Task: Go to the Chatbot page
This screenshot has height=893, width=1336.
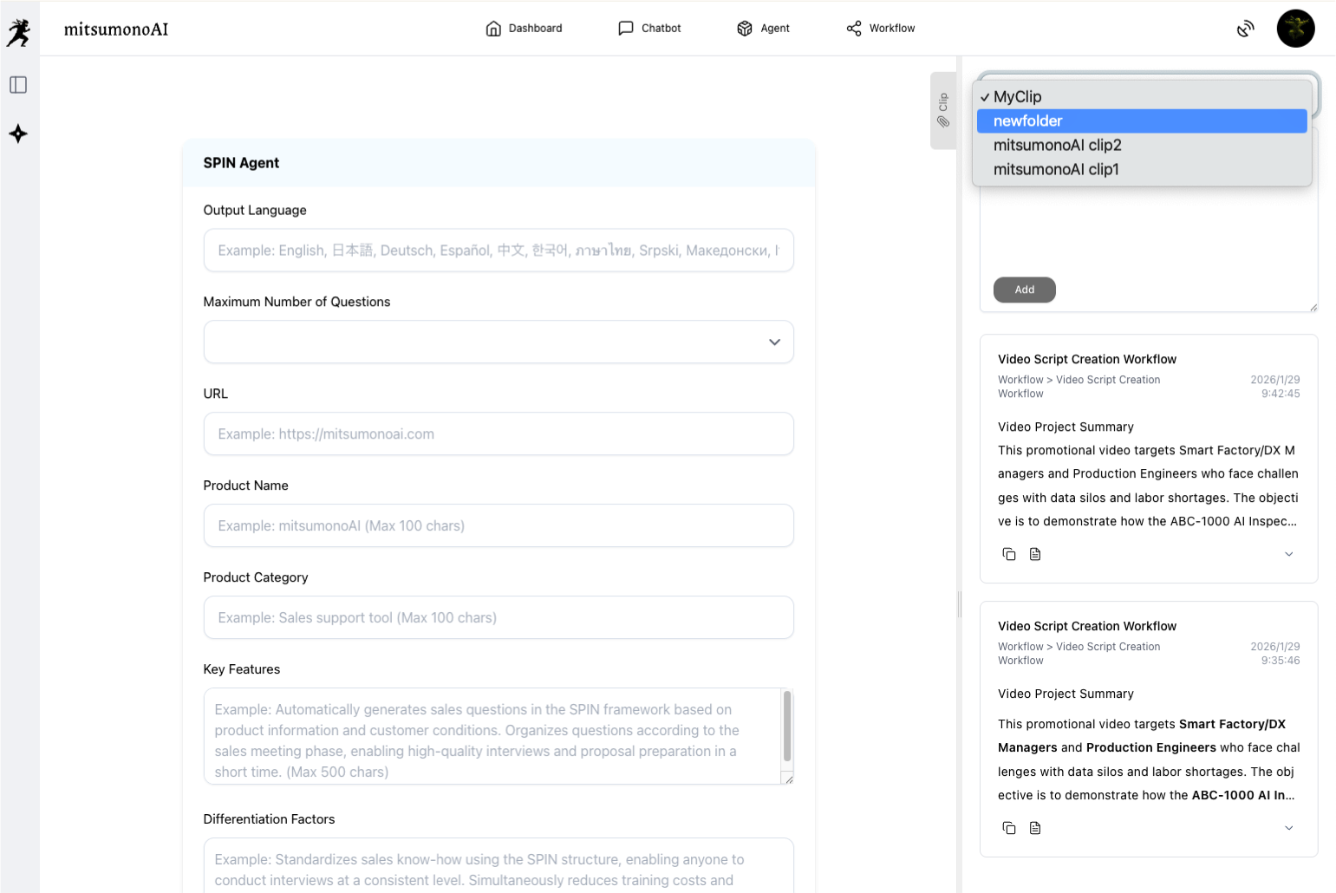Action: pyautogui.click(x=649, y=29)
